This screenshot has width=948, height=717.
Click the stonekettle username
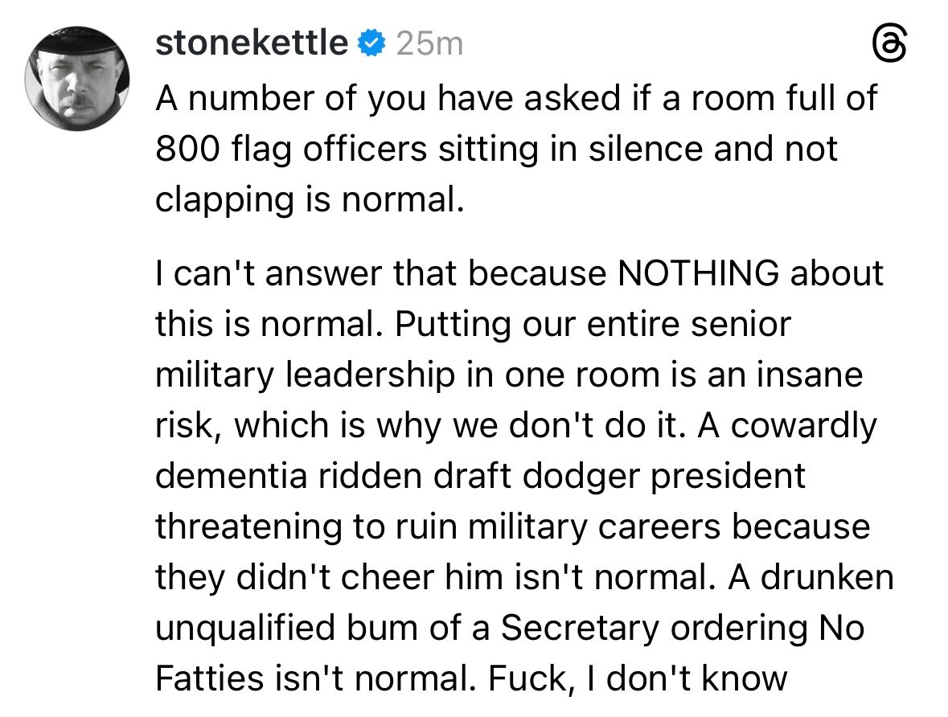coord(251,43)
